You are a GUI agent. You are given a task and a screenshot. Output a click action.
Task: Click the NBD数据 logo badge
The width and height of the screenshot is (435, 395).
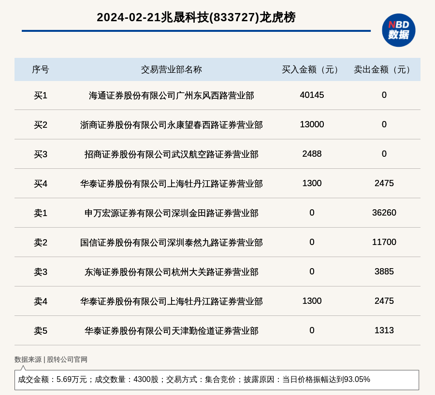click(x=398, y=30)
